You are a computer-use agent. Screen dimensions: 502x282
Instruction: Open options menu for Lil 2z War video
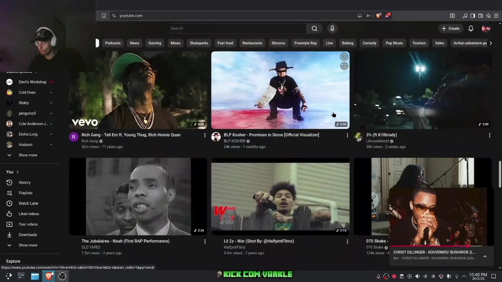[x=347, y=242]
